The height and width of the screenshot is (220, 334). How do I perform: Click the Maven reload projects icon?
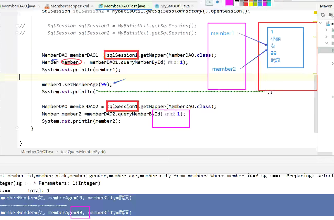[323, 15]
